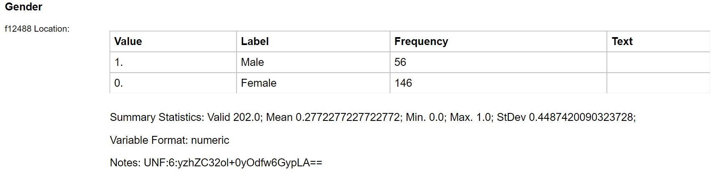
Task: Click the Gender heading
Action: pyautogui.click(x=24, y=7)
